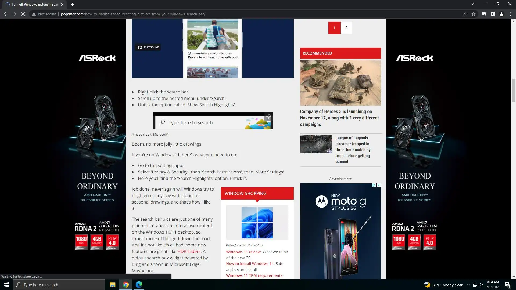Open the media control toolbar icon
Viewport: 516px width, 290px height.
484,14
